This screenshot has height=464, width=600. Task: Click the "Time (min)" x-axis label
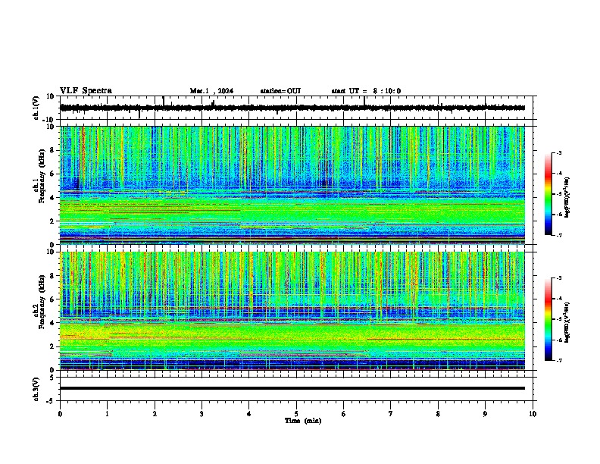tap(303, 421)
